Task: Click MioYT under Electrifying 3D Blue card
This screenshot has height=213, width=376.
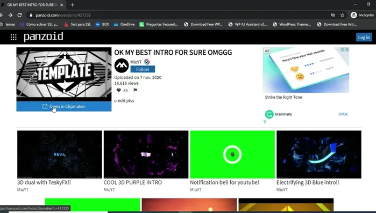Action: click(282, 189)
